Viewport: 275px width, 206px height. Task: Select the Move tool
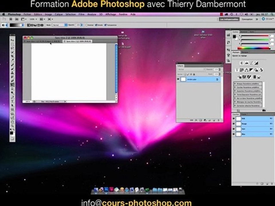point(12,40)
